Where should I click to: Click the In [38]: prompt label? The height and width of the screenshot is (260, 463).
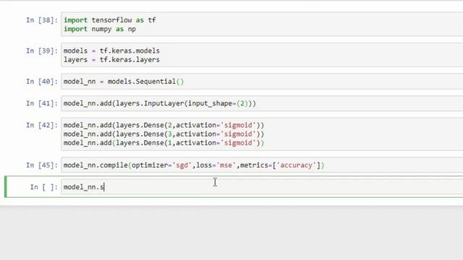point(42,20)
